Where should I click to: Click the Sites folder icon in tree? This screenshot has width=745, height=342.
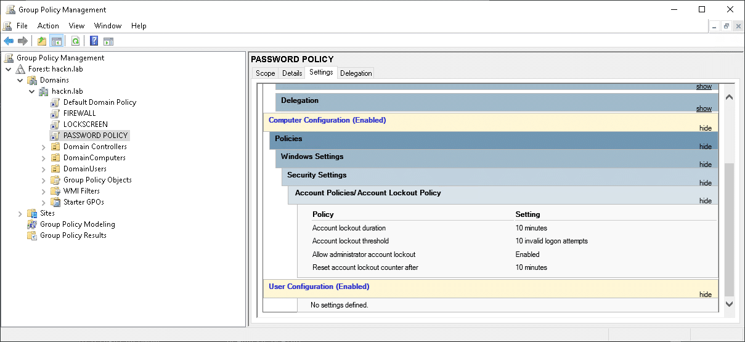(32, 213)
